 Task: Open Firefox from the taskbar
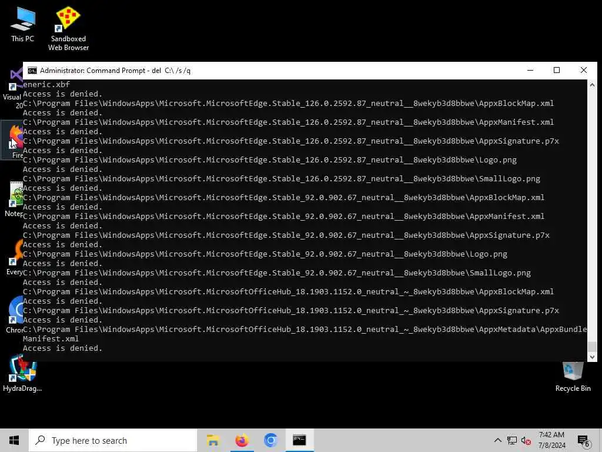242,440
